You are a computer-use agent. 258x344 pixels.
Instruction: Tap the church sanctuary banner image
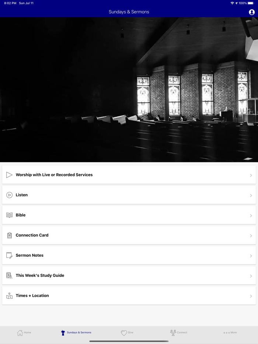coord(129,90)
